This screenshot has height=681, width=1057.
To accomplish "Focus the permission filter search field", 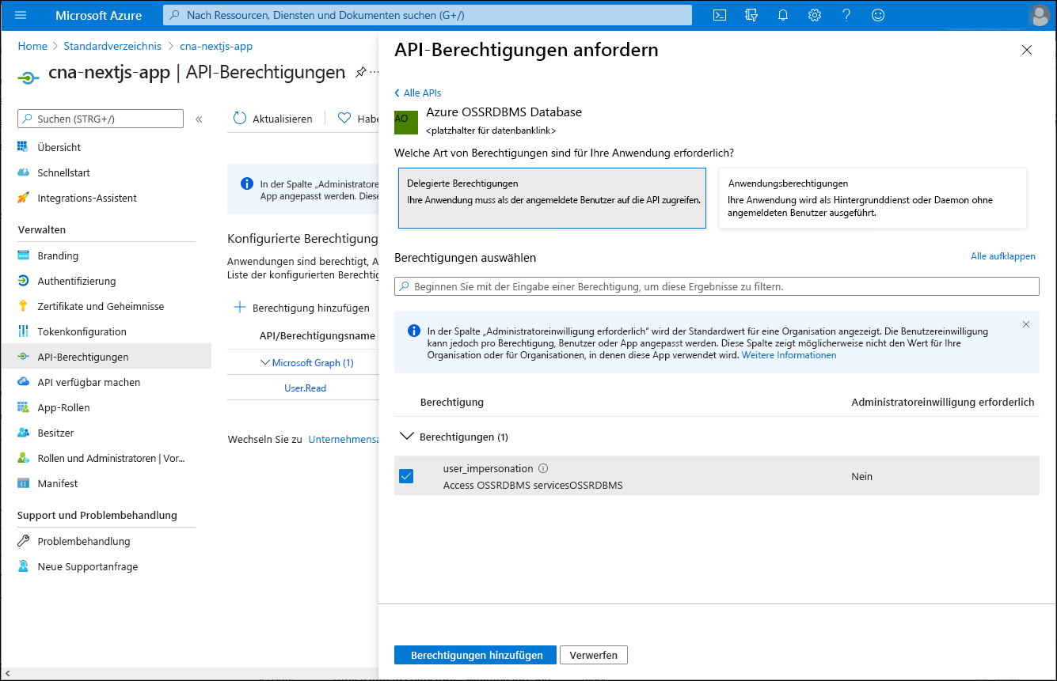I will (717, 286).
